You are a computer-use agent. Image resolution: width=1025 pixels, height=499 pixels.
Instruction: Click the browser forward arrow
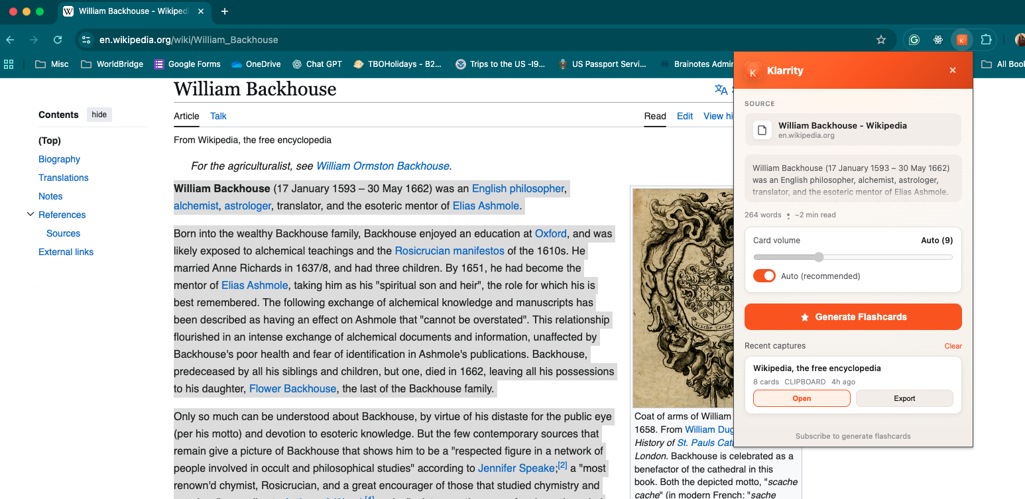click(34, 40)
